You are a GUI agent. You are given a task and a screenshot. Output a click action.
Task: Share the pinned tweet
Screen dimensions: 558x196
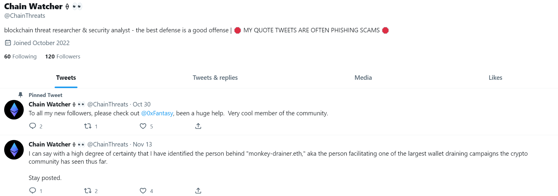tap(198, 126)
